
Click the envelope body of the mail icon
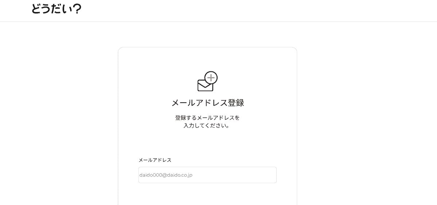tap(205, 86)
